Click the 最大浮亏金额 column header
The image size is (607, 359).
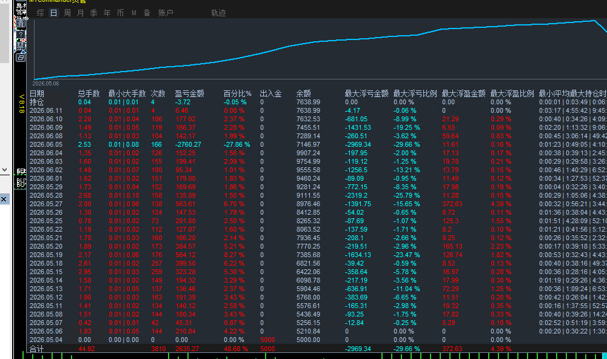(x=366, y=93)
